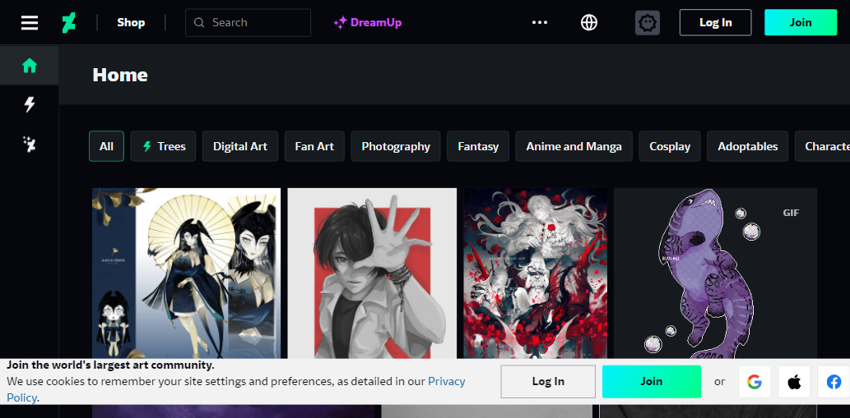The width and height of the screenshot is (850, 418).
Task: Open the purple shark GIF thumbnail
Action: pos(714,273)
